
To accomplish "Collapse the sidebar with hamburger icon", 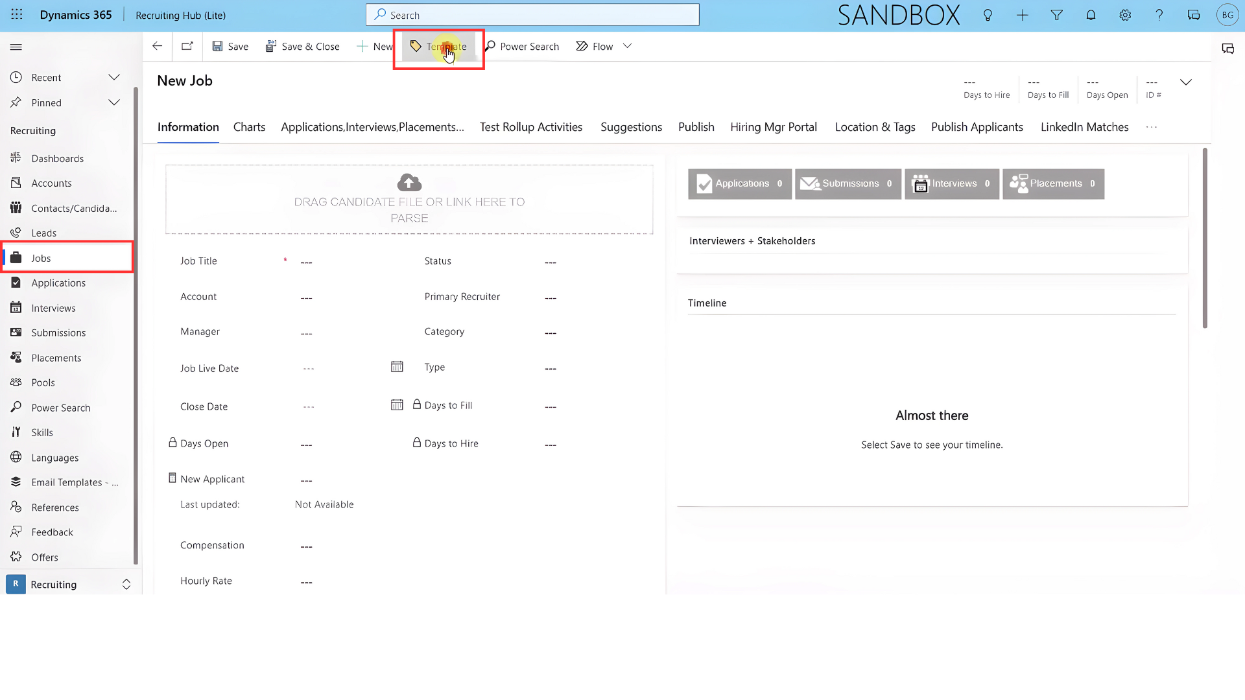I will point(16,47).
